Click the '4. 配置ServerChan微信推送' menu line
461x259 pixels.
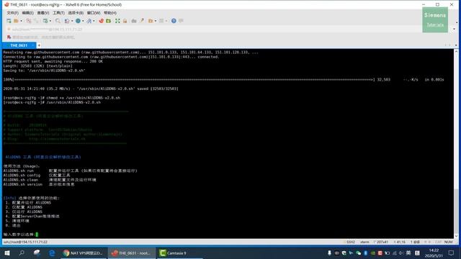click(x=32, y=216)
